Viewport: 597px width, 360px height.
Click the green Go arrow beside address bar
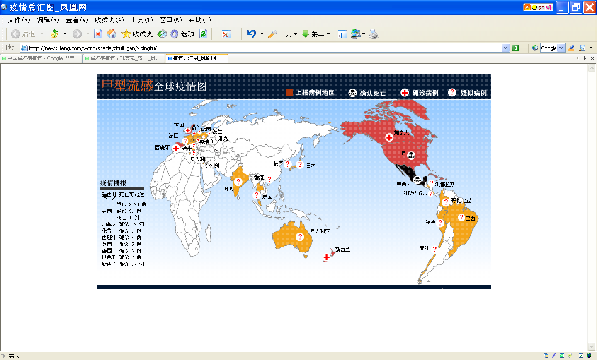[x=515, y=48]
